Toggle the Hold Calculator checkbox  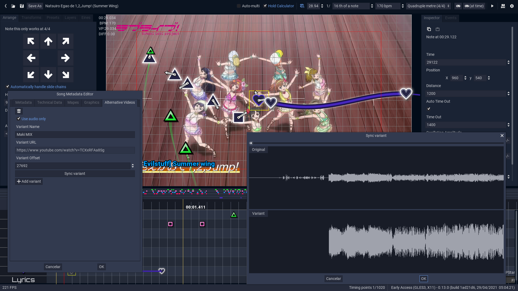coord(265,6)
